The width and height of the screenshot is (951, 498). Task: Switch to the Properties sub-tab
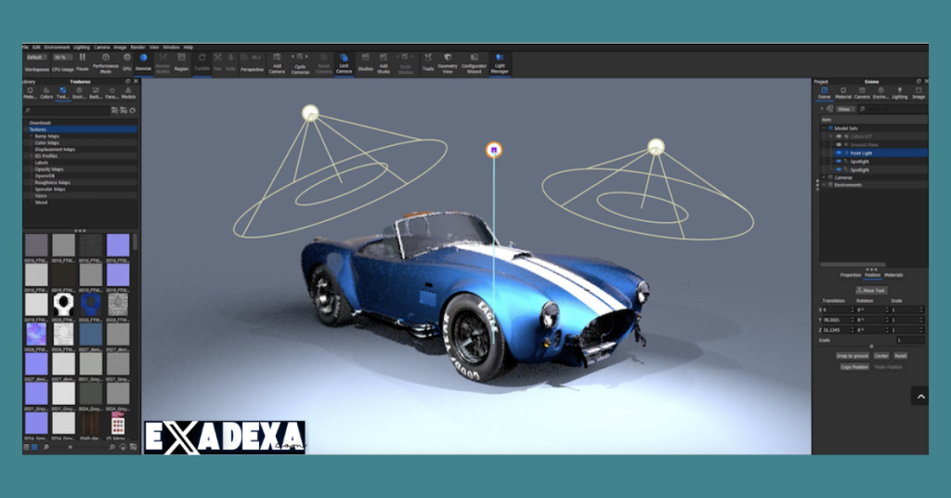(x=851, y=275)
